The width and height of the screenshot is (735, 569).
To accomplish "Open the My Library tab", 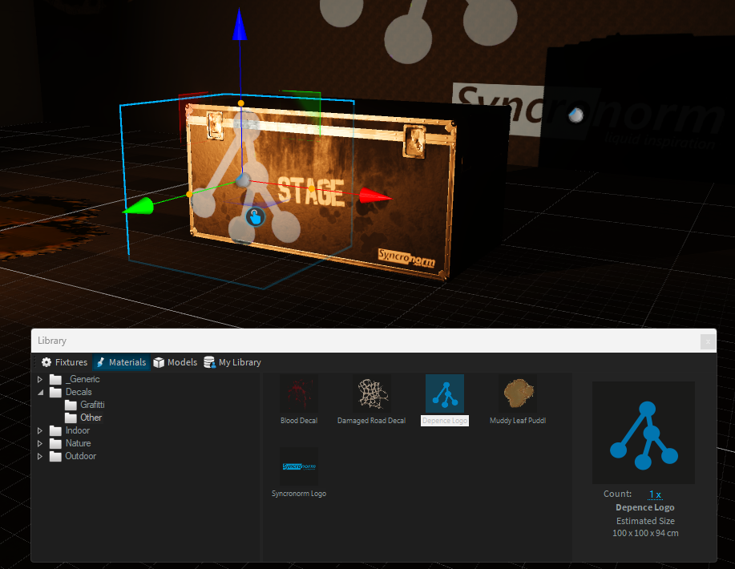I will [232, 362].
